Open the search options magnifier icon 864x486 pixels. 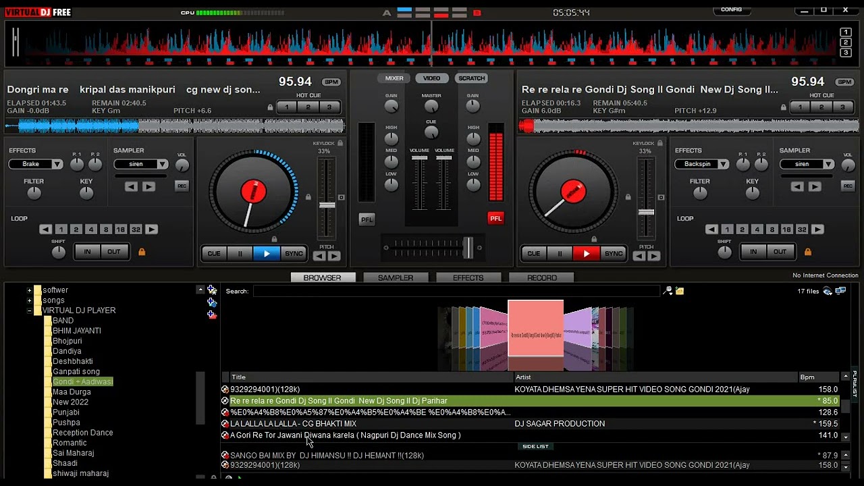[668, 291]
